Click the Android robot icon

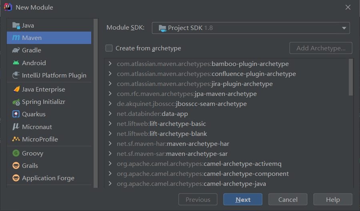click(x=16, y=63)
